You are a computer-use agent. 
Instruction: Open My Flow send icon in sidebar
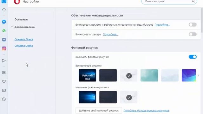(x=4, y=60)
